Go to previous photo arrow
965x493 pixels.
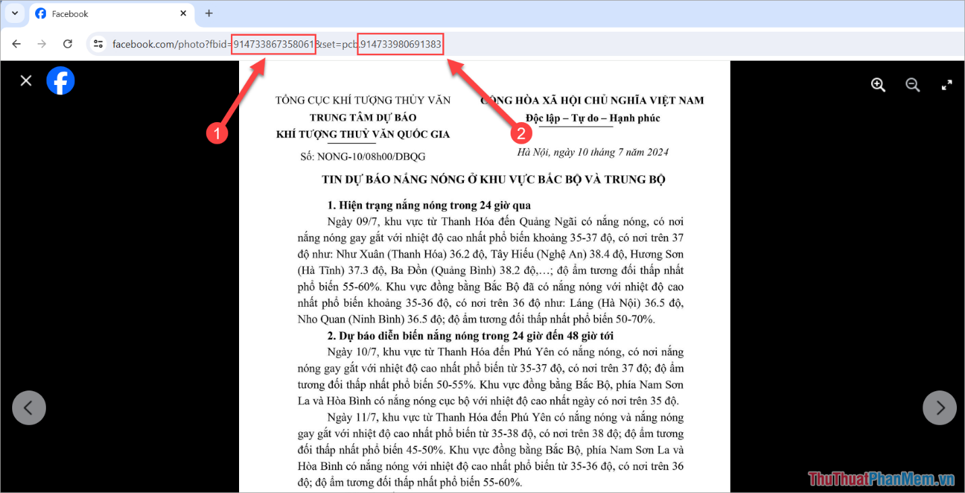[x=29, y=407]
